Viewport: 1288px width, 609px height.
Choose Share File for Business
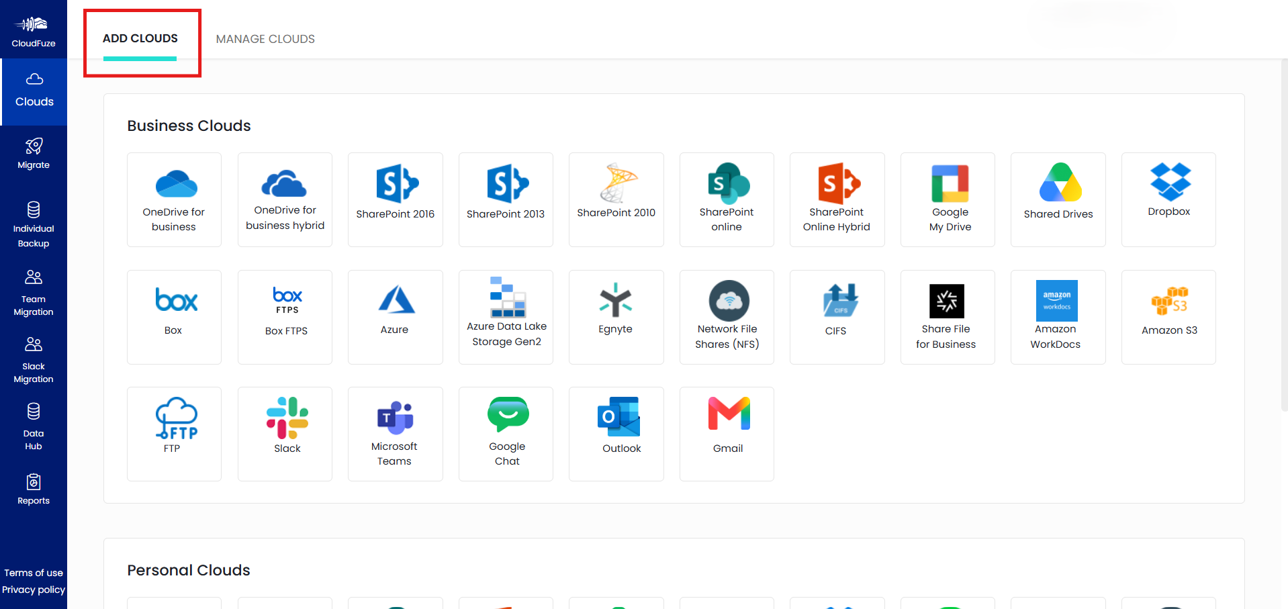point(948,317)
